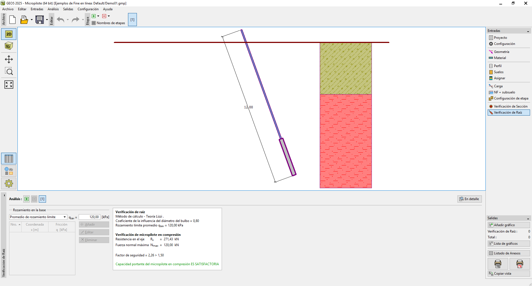
Task: Select construction stage [1] in toolbar
Action: [x=132, y=20]
